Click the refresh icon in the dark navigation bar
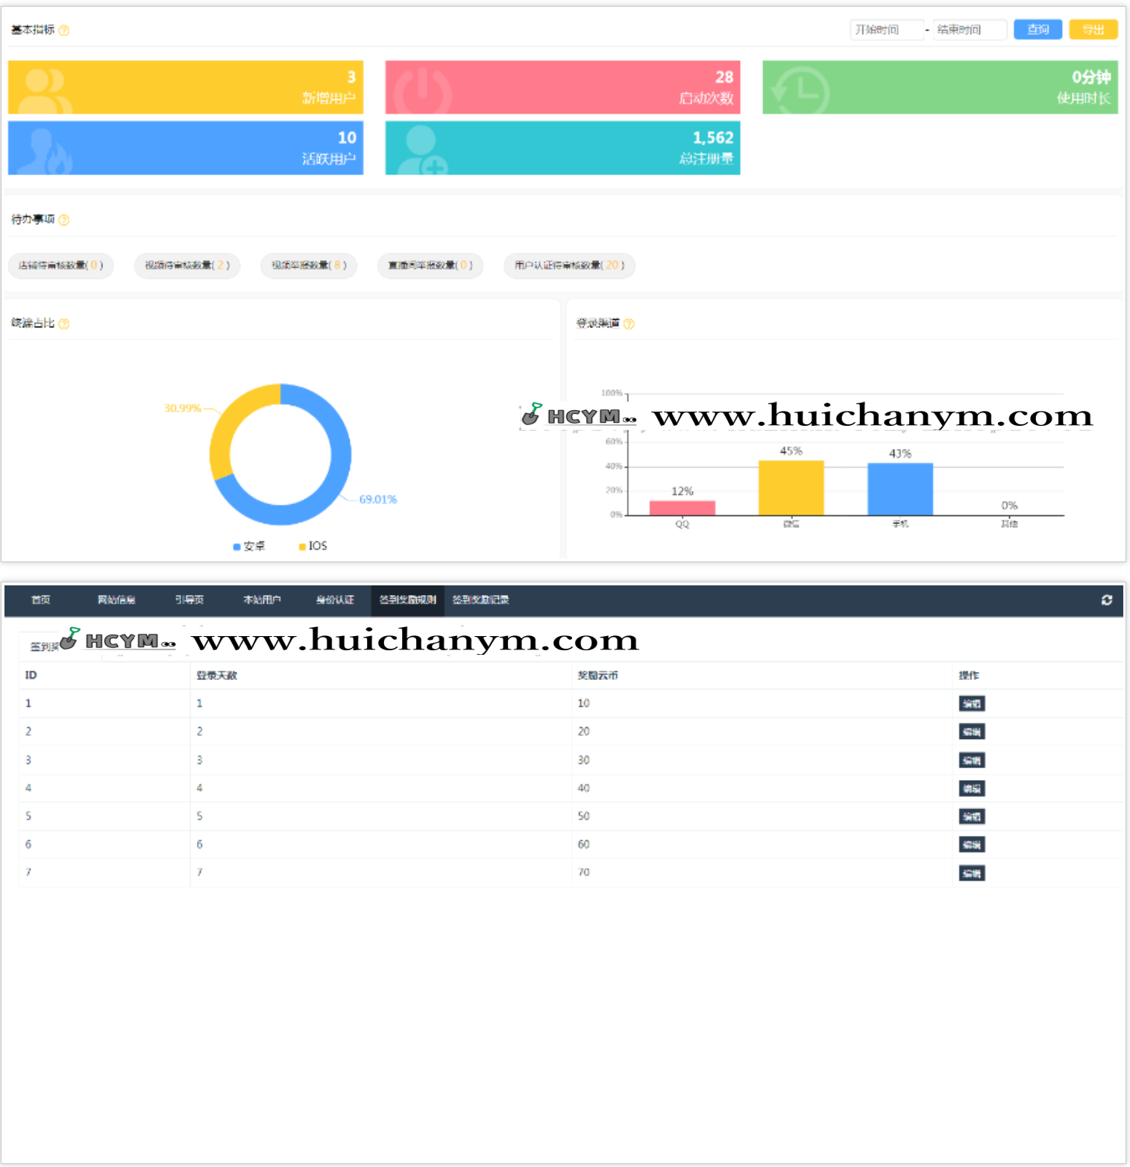This screenshot has width=1130, height=1167. pyautogui.click(x=1107, y=600)
